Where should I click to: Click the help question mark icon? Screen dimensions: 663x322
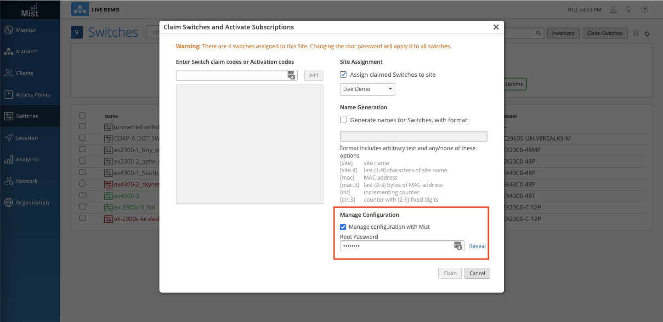click(645, 10)
